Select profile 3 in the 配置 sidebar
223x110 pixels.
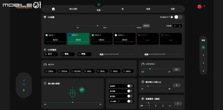[x=203, y=63]
